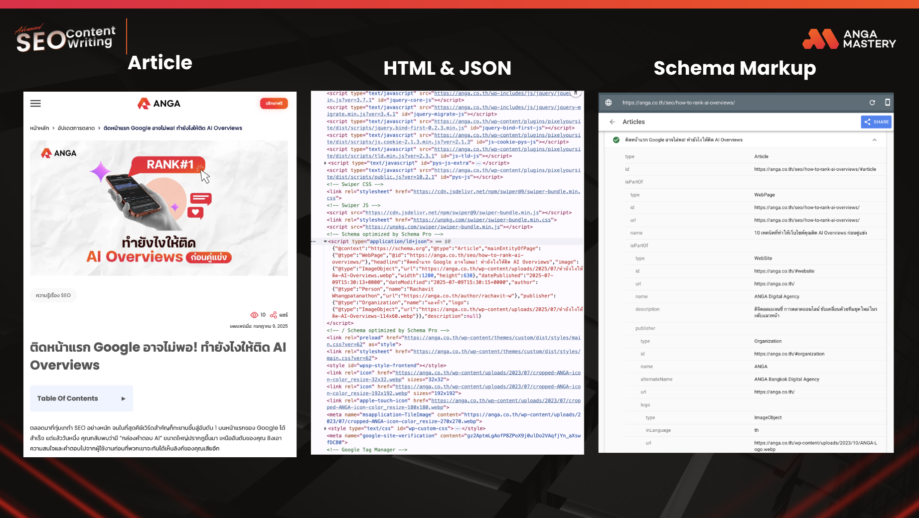Click the Google Tag Manager comment line

367,450
